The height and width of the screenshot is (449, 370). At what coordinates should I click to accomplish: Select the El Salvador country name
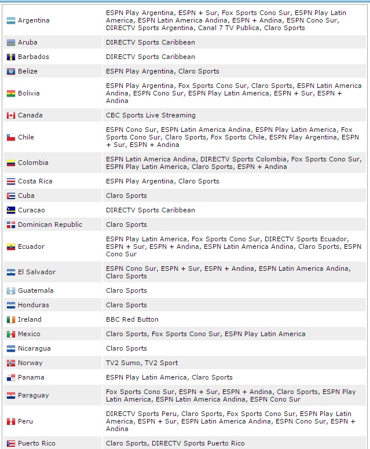(x=36, y=272)
